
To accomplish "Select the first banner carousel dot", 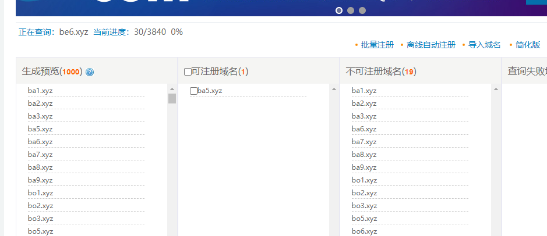I will (339, 10).
